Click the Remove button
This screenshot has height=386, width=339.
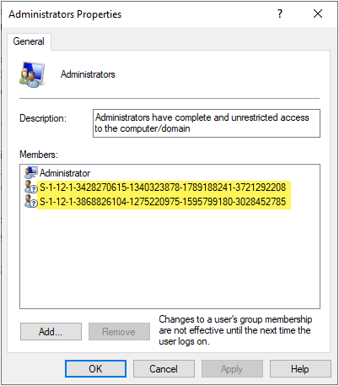click(x=119, y=332)
